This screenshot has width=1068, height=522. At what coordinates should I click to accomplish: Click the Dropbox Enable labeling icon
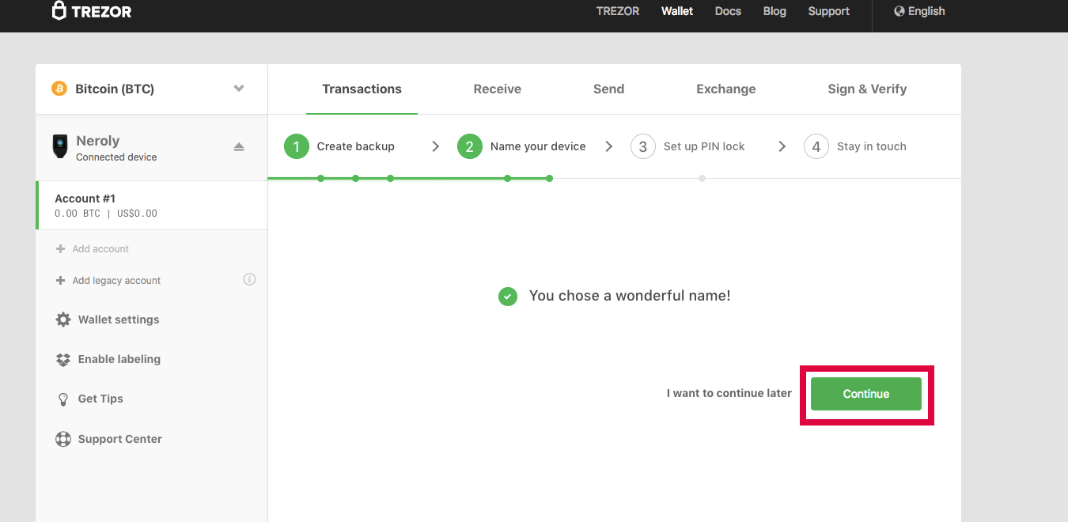point(63,359)
